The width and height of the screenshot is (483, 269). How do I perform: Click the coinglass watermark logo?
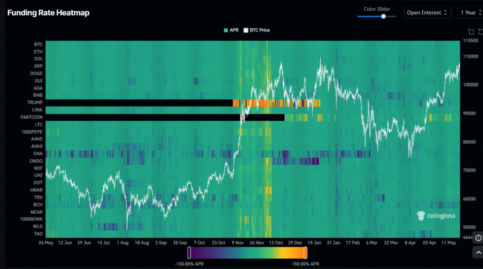pyautogui.click(x=436, y=216)
